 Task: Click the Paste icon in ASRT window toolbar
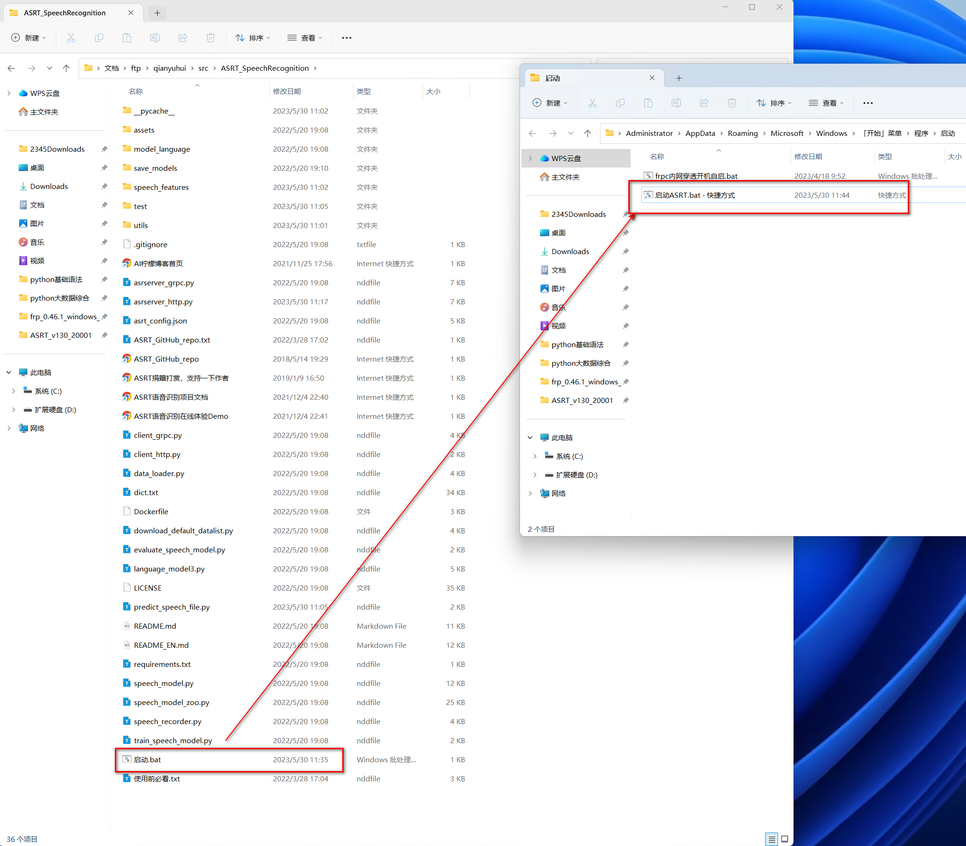(x=127, y=38)
